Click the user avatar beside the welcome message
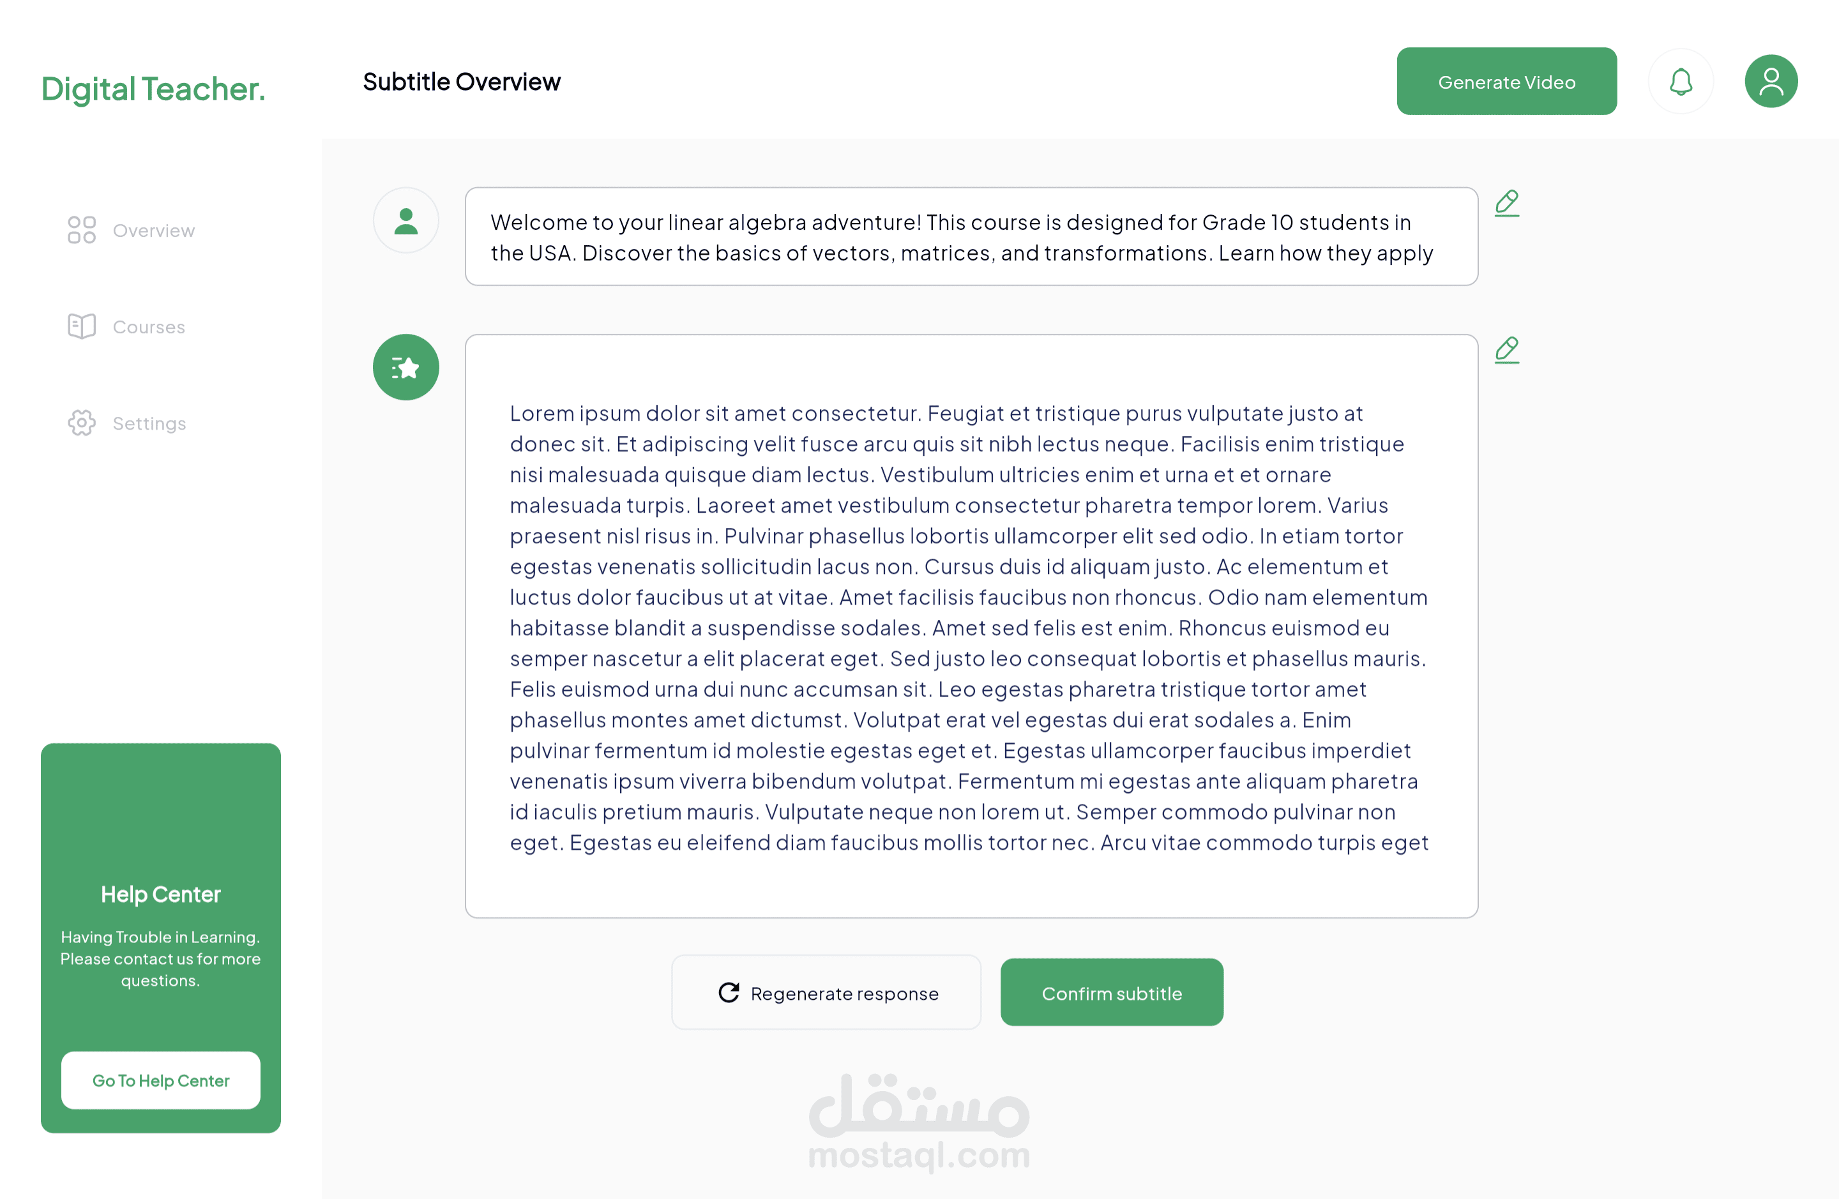This screenshot has height=1199, width=1839. point(405,221)
